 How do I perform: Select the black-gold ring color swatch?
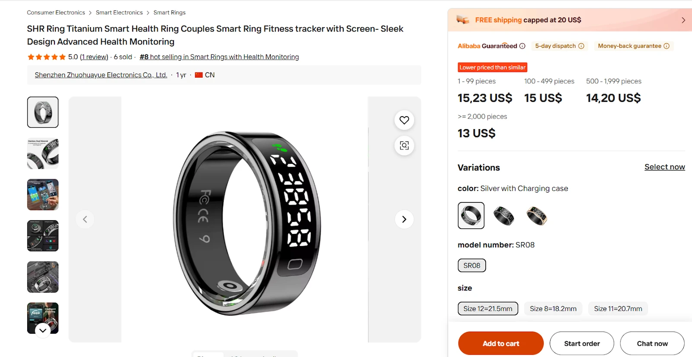(536, 215)
